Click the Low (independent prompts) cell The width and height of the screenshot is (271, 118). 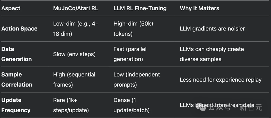click(137, 79)
